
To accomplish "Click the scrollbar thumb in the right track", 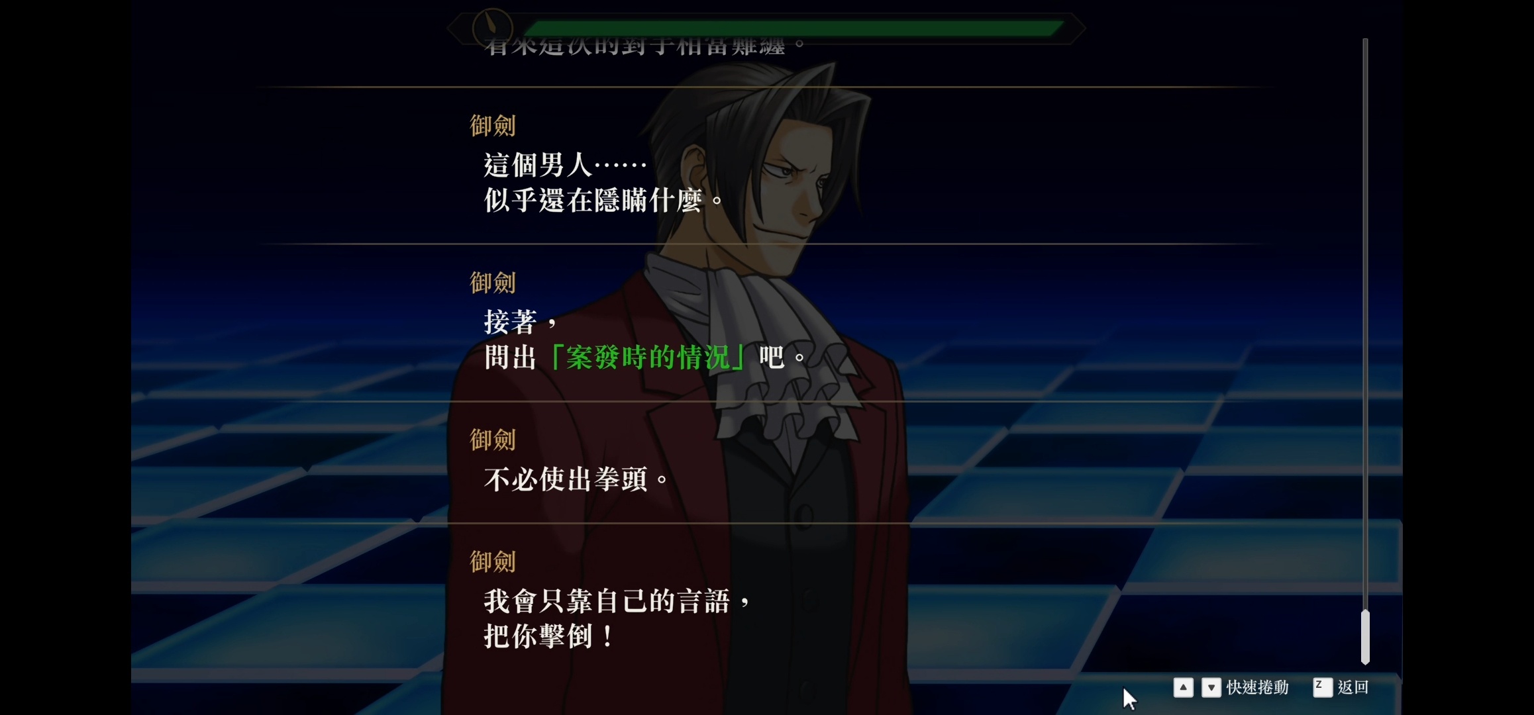I will click(1365, 637).
